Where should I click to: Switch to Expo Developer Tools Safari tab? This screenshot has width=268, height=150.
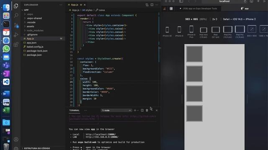click(x=198, y=8)
